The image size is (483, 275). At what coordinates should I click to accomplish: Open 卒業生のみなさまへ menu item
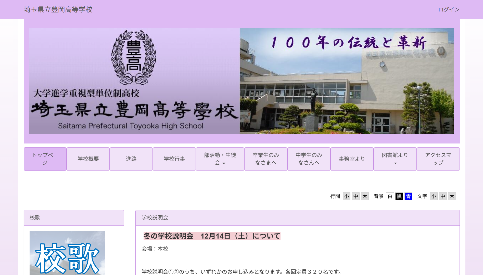(266, 159)
